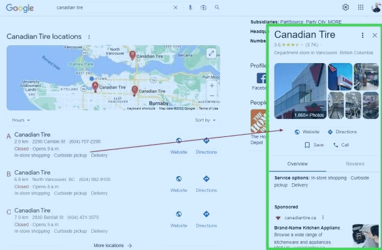This screenshot has height=250, width=382.
Task: Open search by image camera icon
Action: pyautogui.click(x=203, y=8)
